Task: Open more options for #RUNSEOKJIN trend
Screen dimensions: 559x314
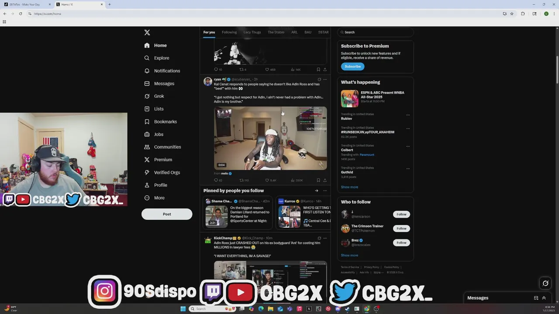Action: [x=408, y=129]
